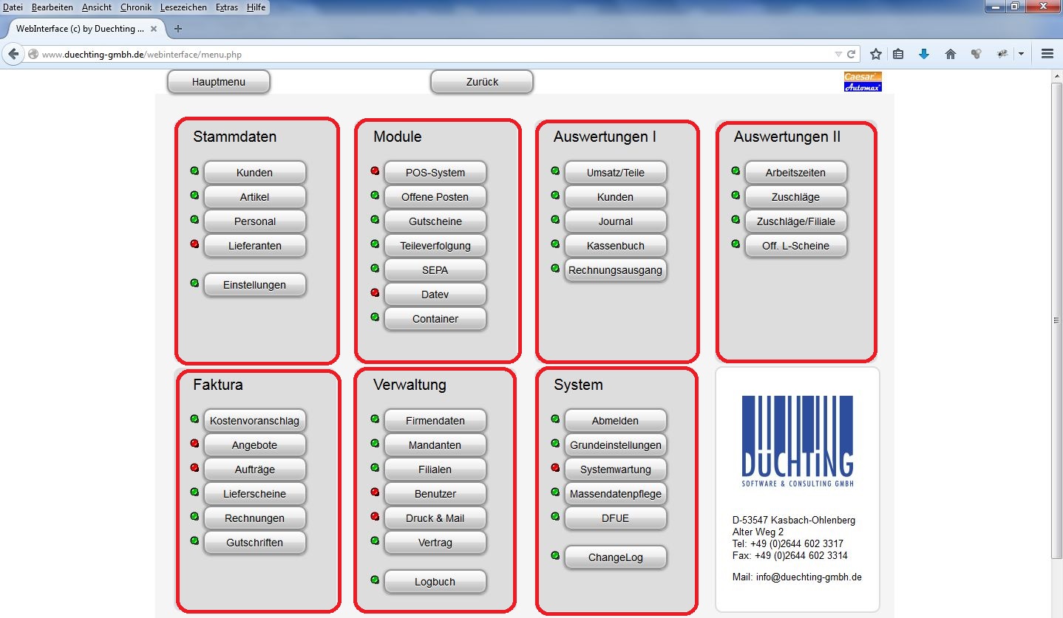Open the downloads arrow icon

(x=923, y=54)
